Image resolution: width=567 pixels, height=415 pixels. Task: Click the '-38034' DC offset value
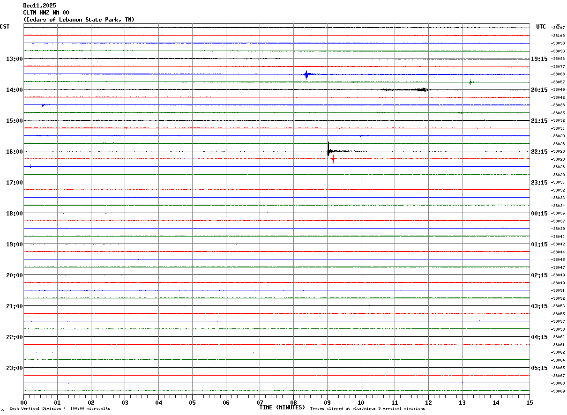point(558,206)
